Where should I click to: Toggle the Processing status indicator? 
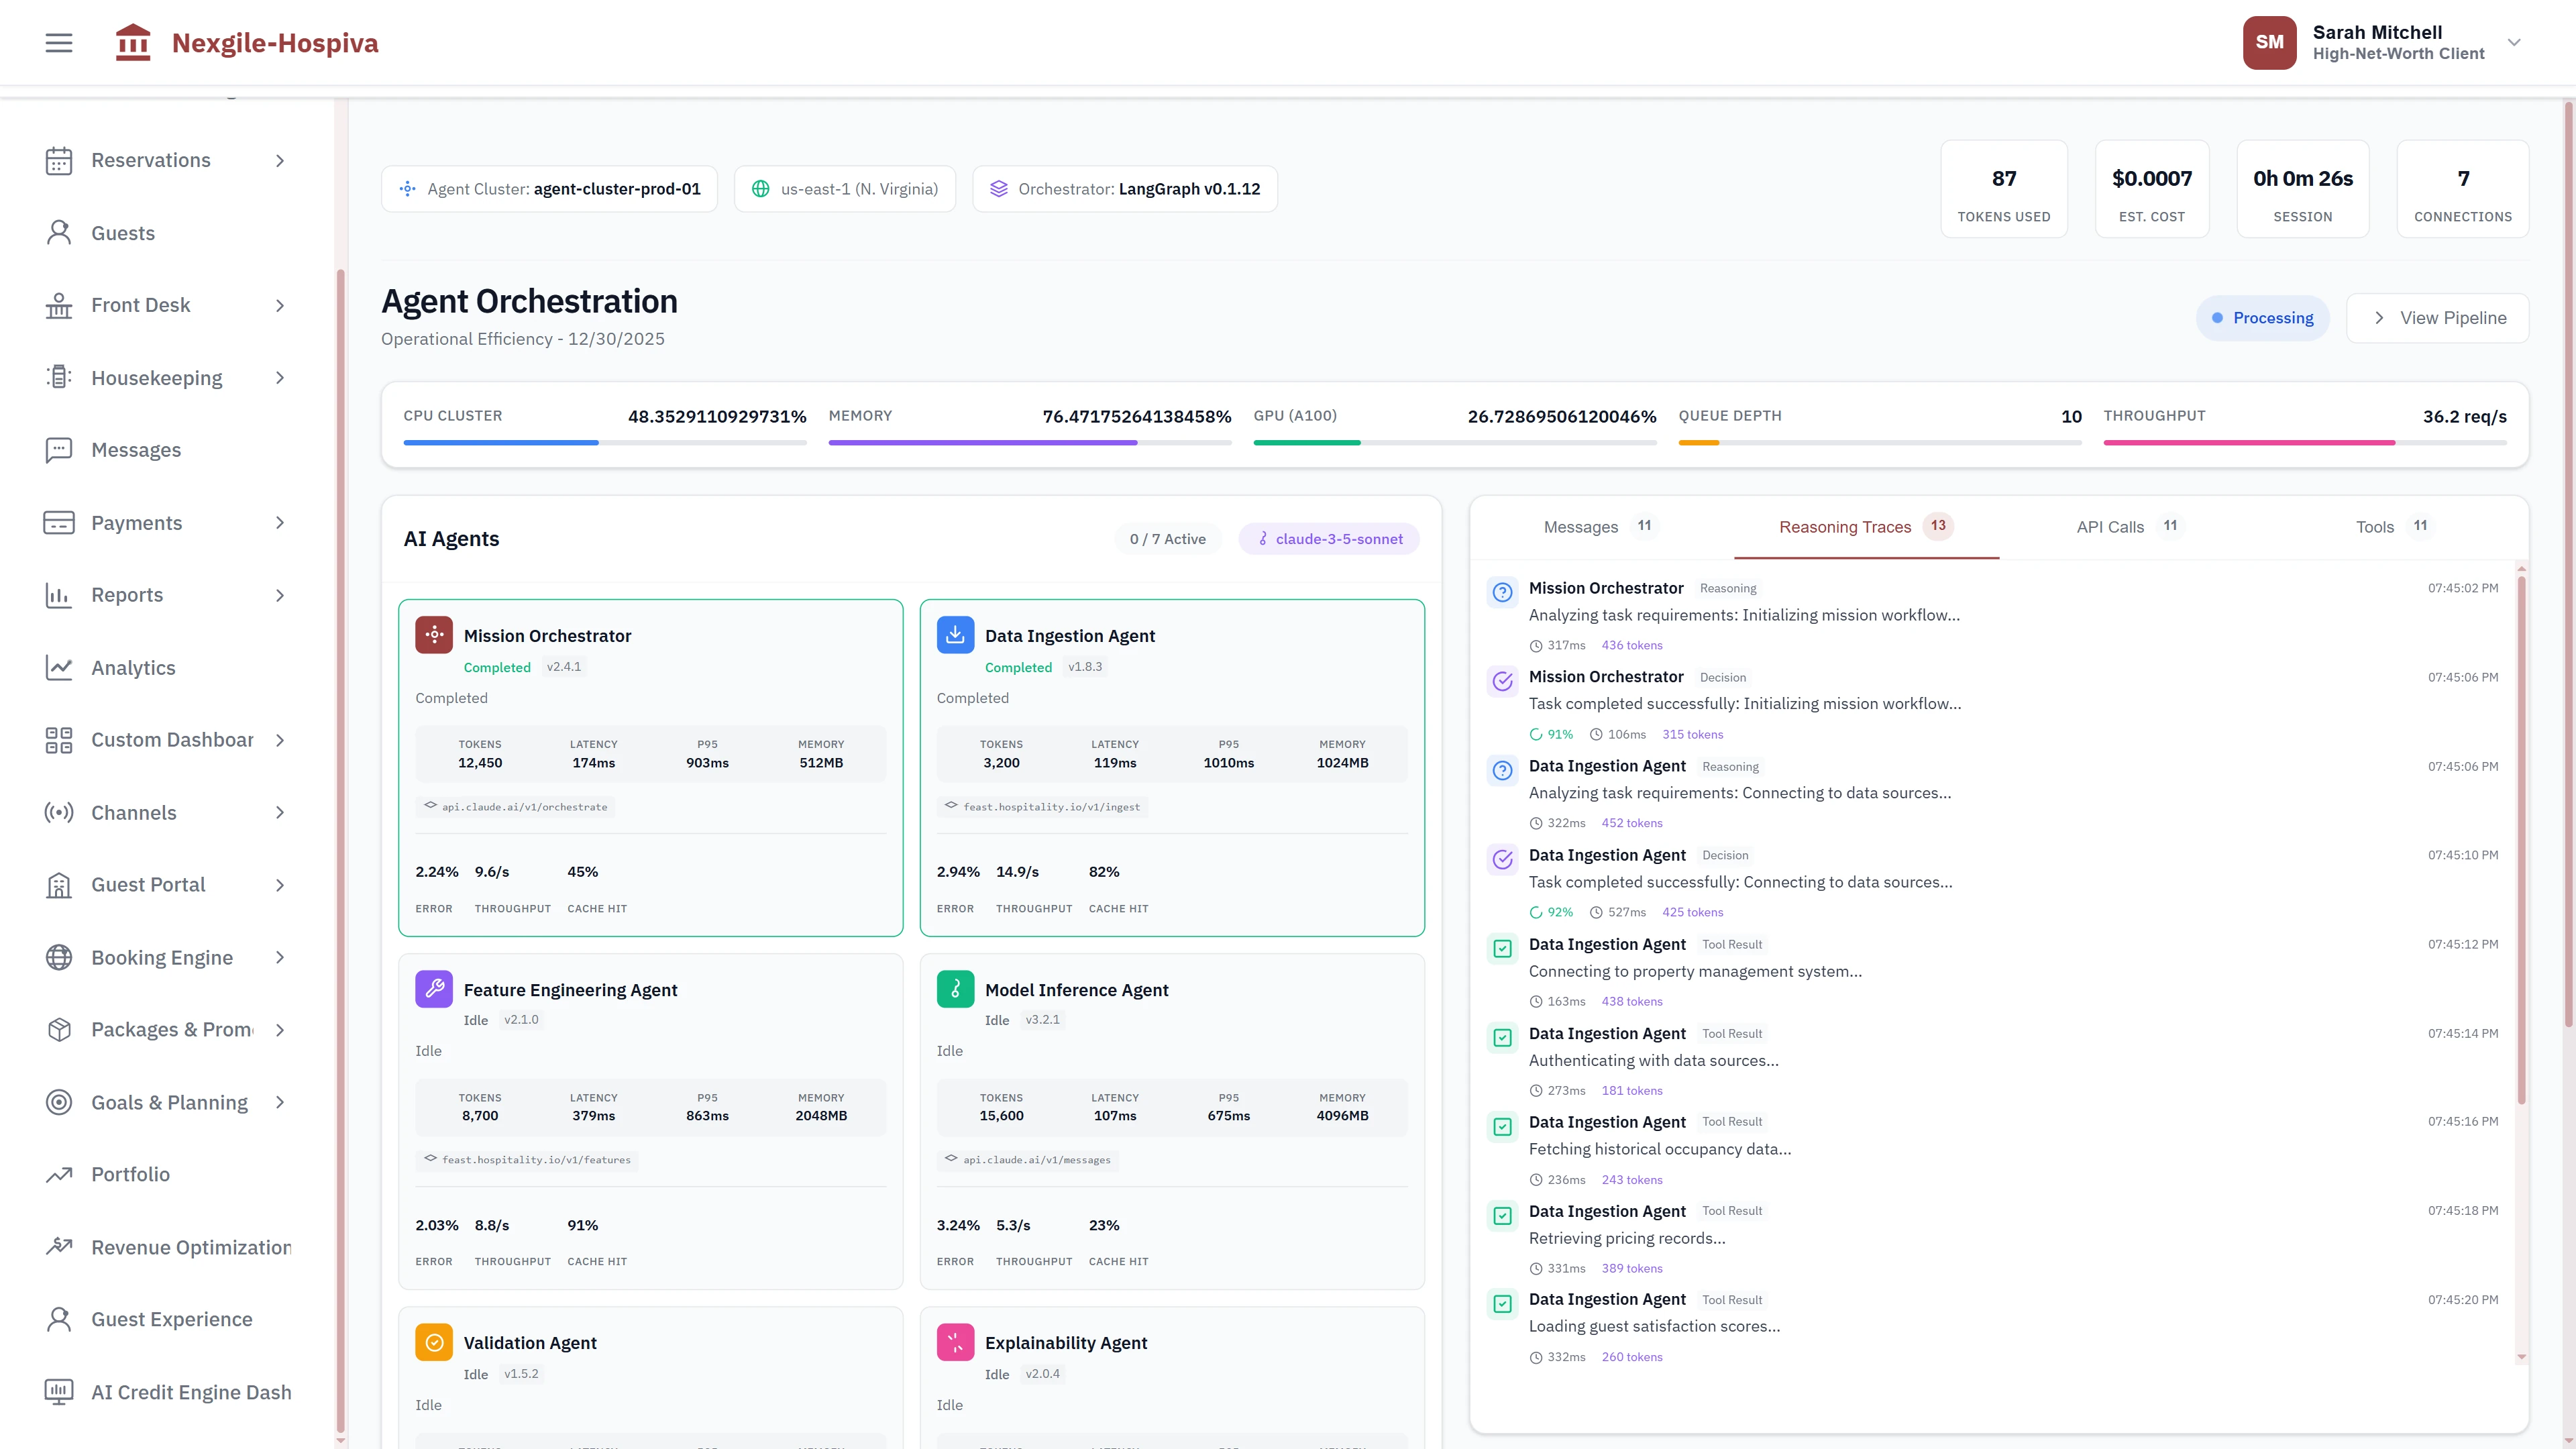pyautogui.click(x=2263, y=317)
